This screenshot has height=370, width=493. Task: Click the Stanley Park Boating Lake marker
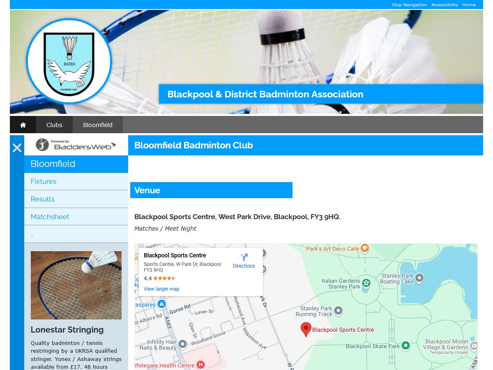pyautogui.click(x=419, y=278)
